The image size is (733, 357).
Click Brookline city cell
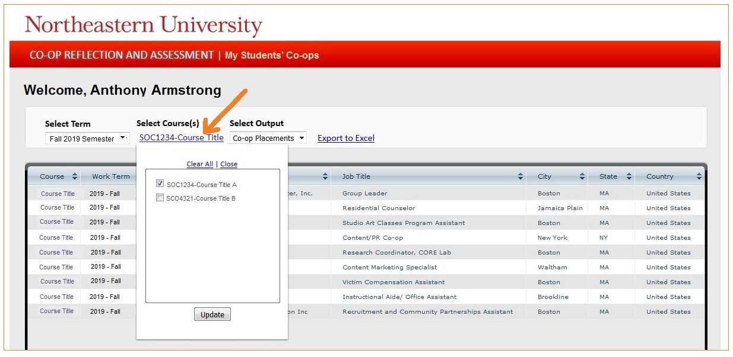point(553,297)
